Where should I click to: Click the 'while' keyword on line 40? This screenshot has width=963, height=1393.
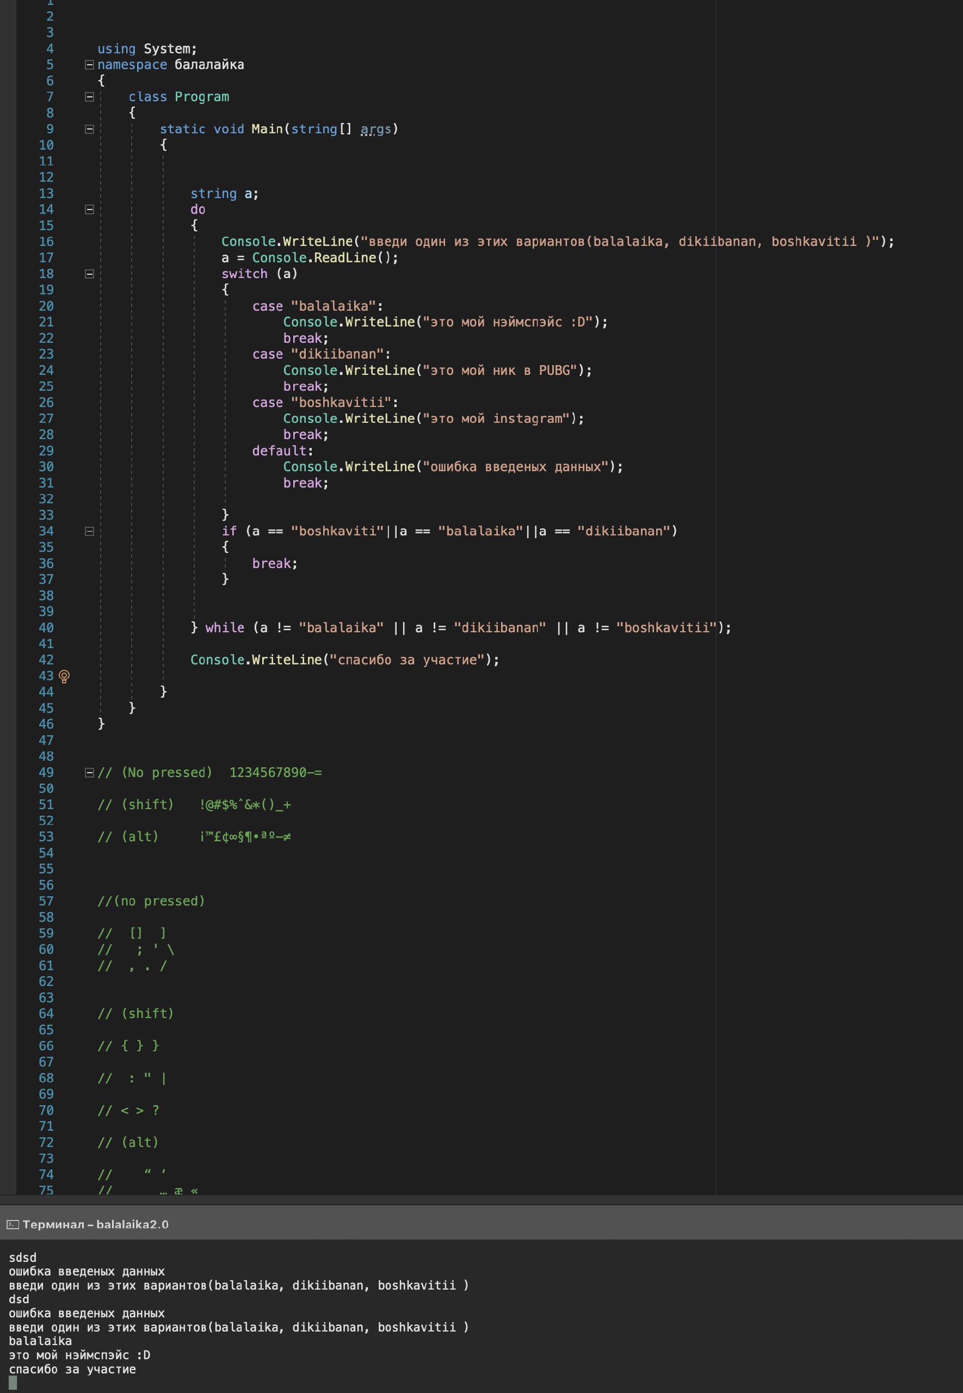(225, 628)
